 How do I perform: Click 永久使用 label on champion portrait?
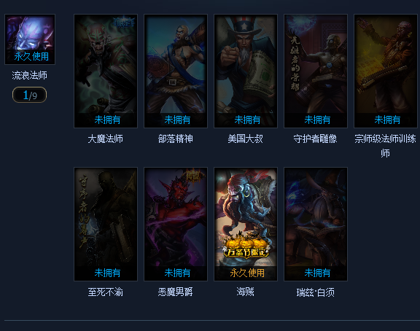coord(31,57)
